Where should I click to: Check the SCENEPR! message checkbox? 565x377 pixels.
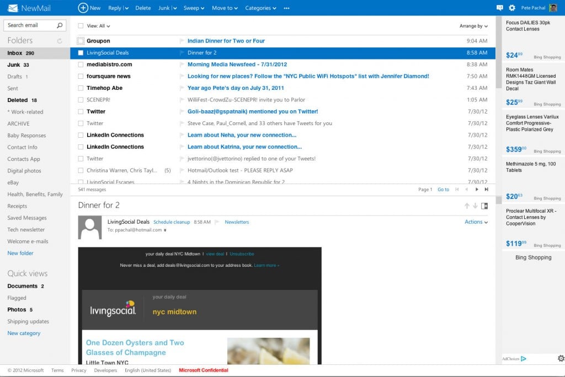(x=81, y=100)
